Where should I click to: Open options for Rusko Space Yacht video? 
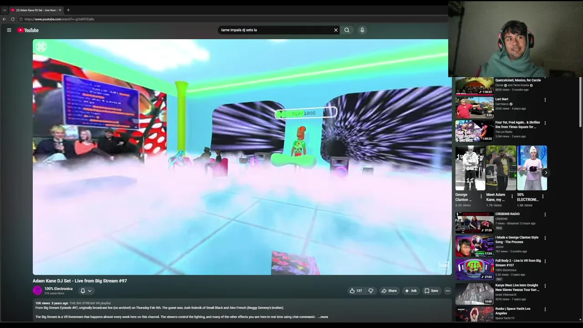pos(545,309)
